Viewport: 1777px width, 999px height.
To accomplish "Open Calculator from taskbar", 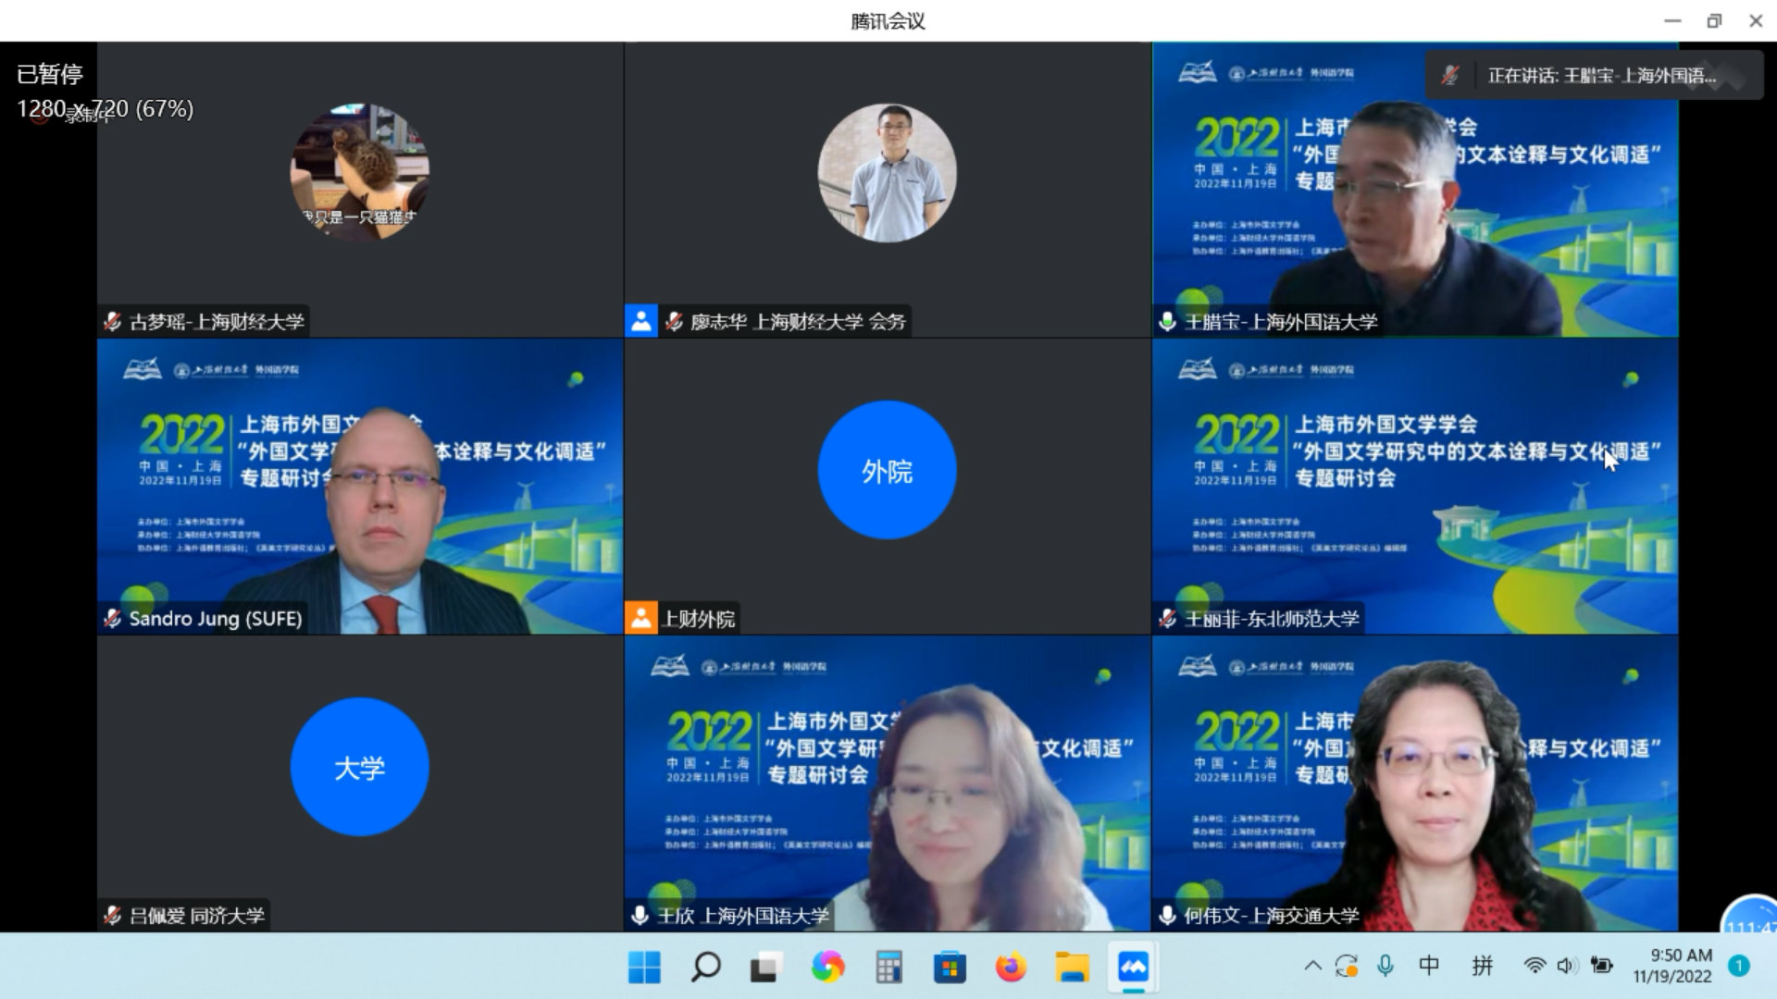I will [888, 968].
